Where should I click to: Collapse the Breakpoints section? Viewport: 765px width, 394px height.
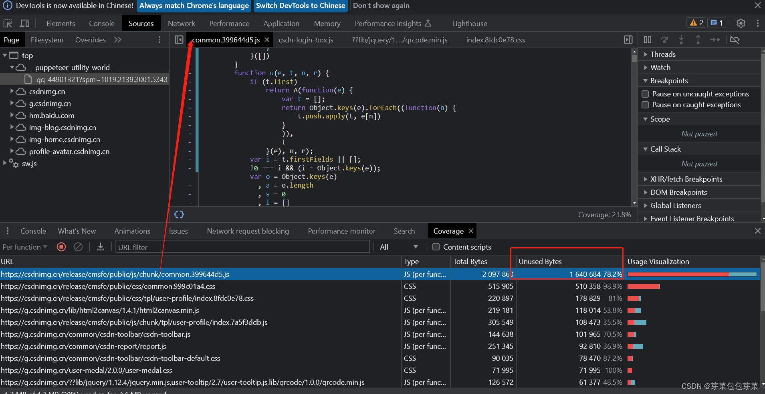[x=699, y=80]
